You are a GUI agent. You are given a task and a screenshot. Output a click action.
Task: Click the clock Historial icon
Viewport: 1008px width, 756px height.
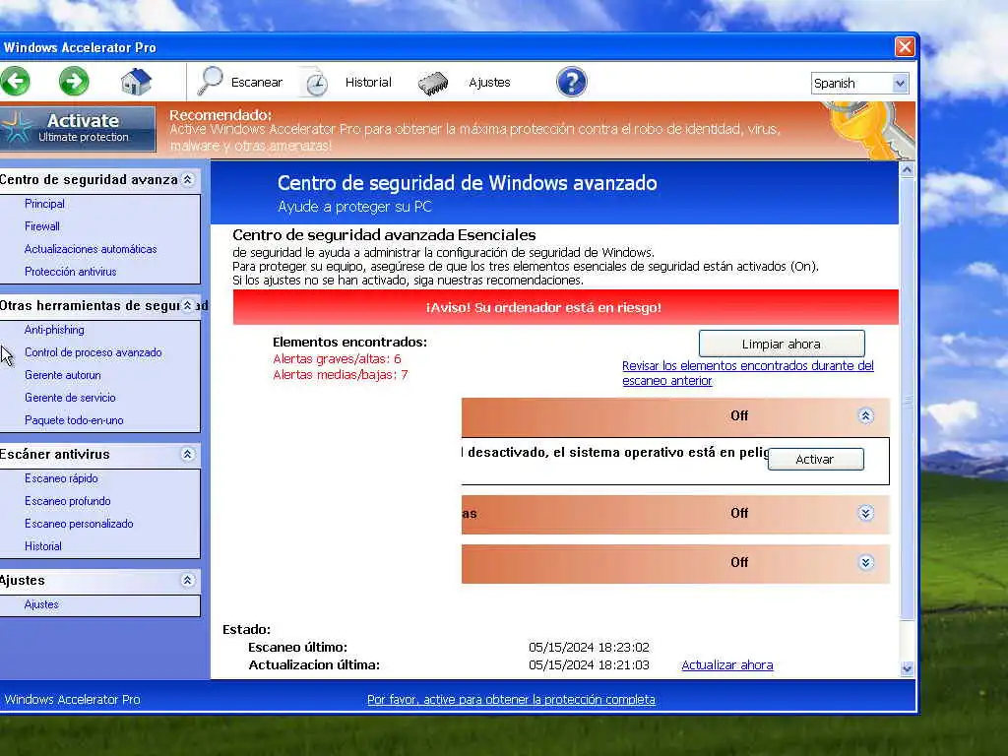tap(316, 83)
